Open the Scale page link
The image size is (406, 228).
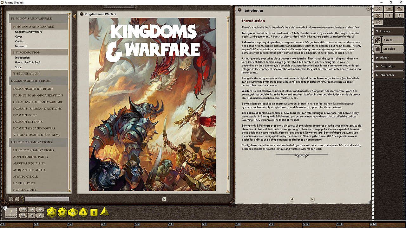(x=18, y=67)
